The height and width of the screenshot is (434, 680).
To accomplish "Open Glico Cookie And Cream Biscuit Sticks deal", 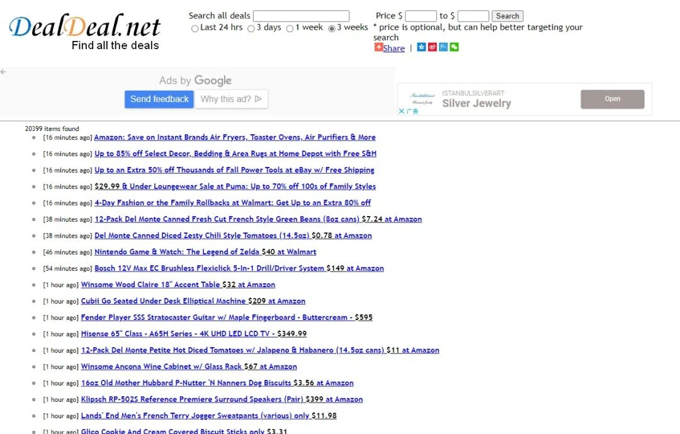I will (x=184, y=431).
